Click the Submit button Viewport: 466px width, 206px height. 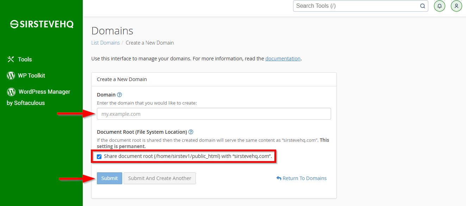110,178
